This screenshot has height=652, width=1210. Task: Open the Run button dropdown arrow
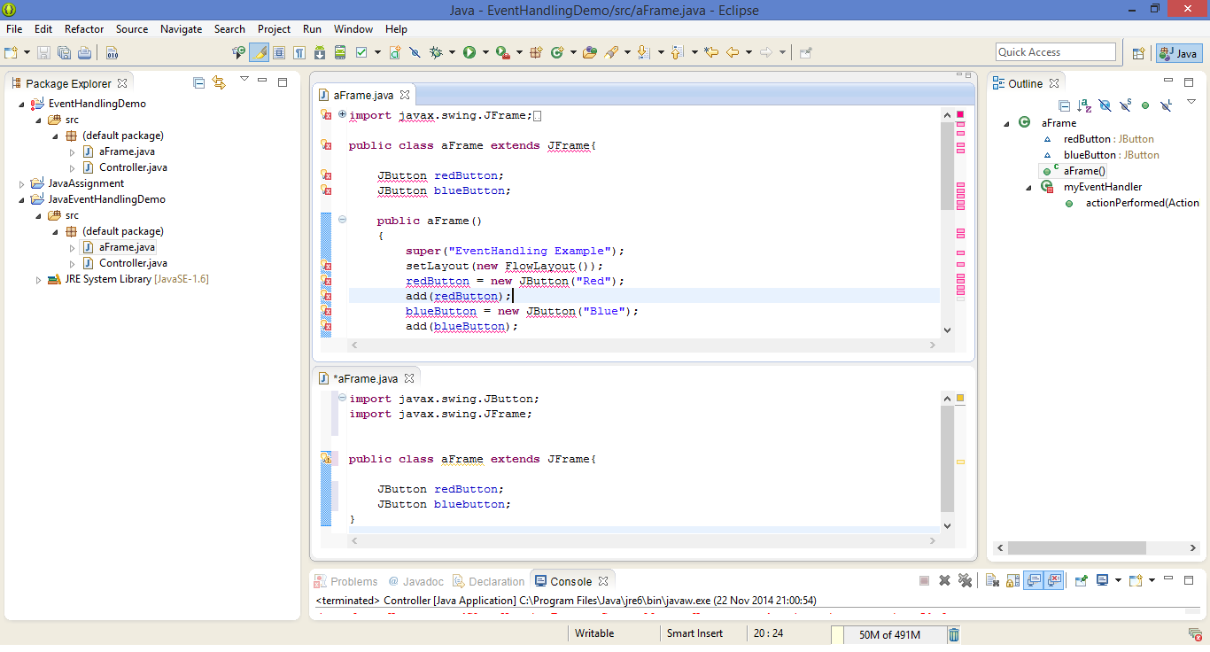click(485, 52)
